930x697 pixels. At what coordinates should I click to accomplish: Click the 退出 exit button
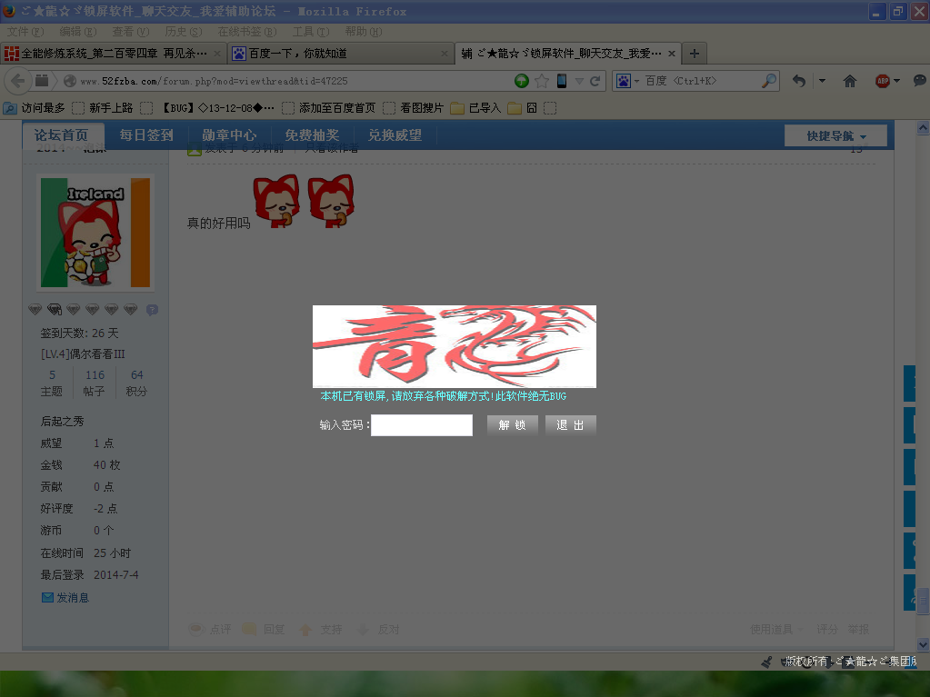(570, 425)
